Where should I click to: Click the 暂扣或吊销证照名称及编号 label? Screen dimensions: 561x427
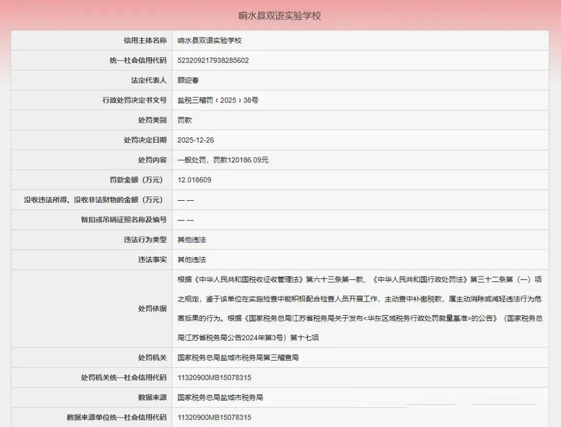pyautogui.click(x=124, y=220)
